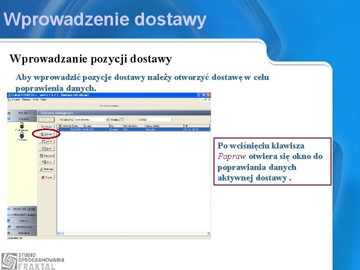Open the Administracja section with the key icon
This screenshot has width=360, height=270.
click(x=22, y=227)
